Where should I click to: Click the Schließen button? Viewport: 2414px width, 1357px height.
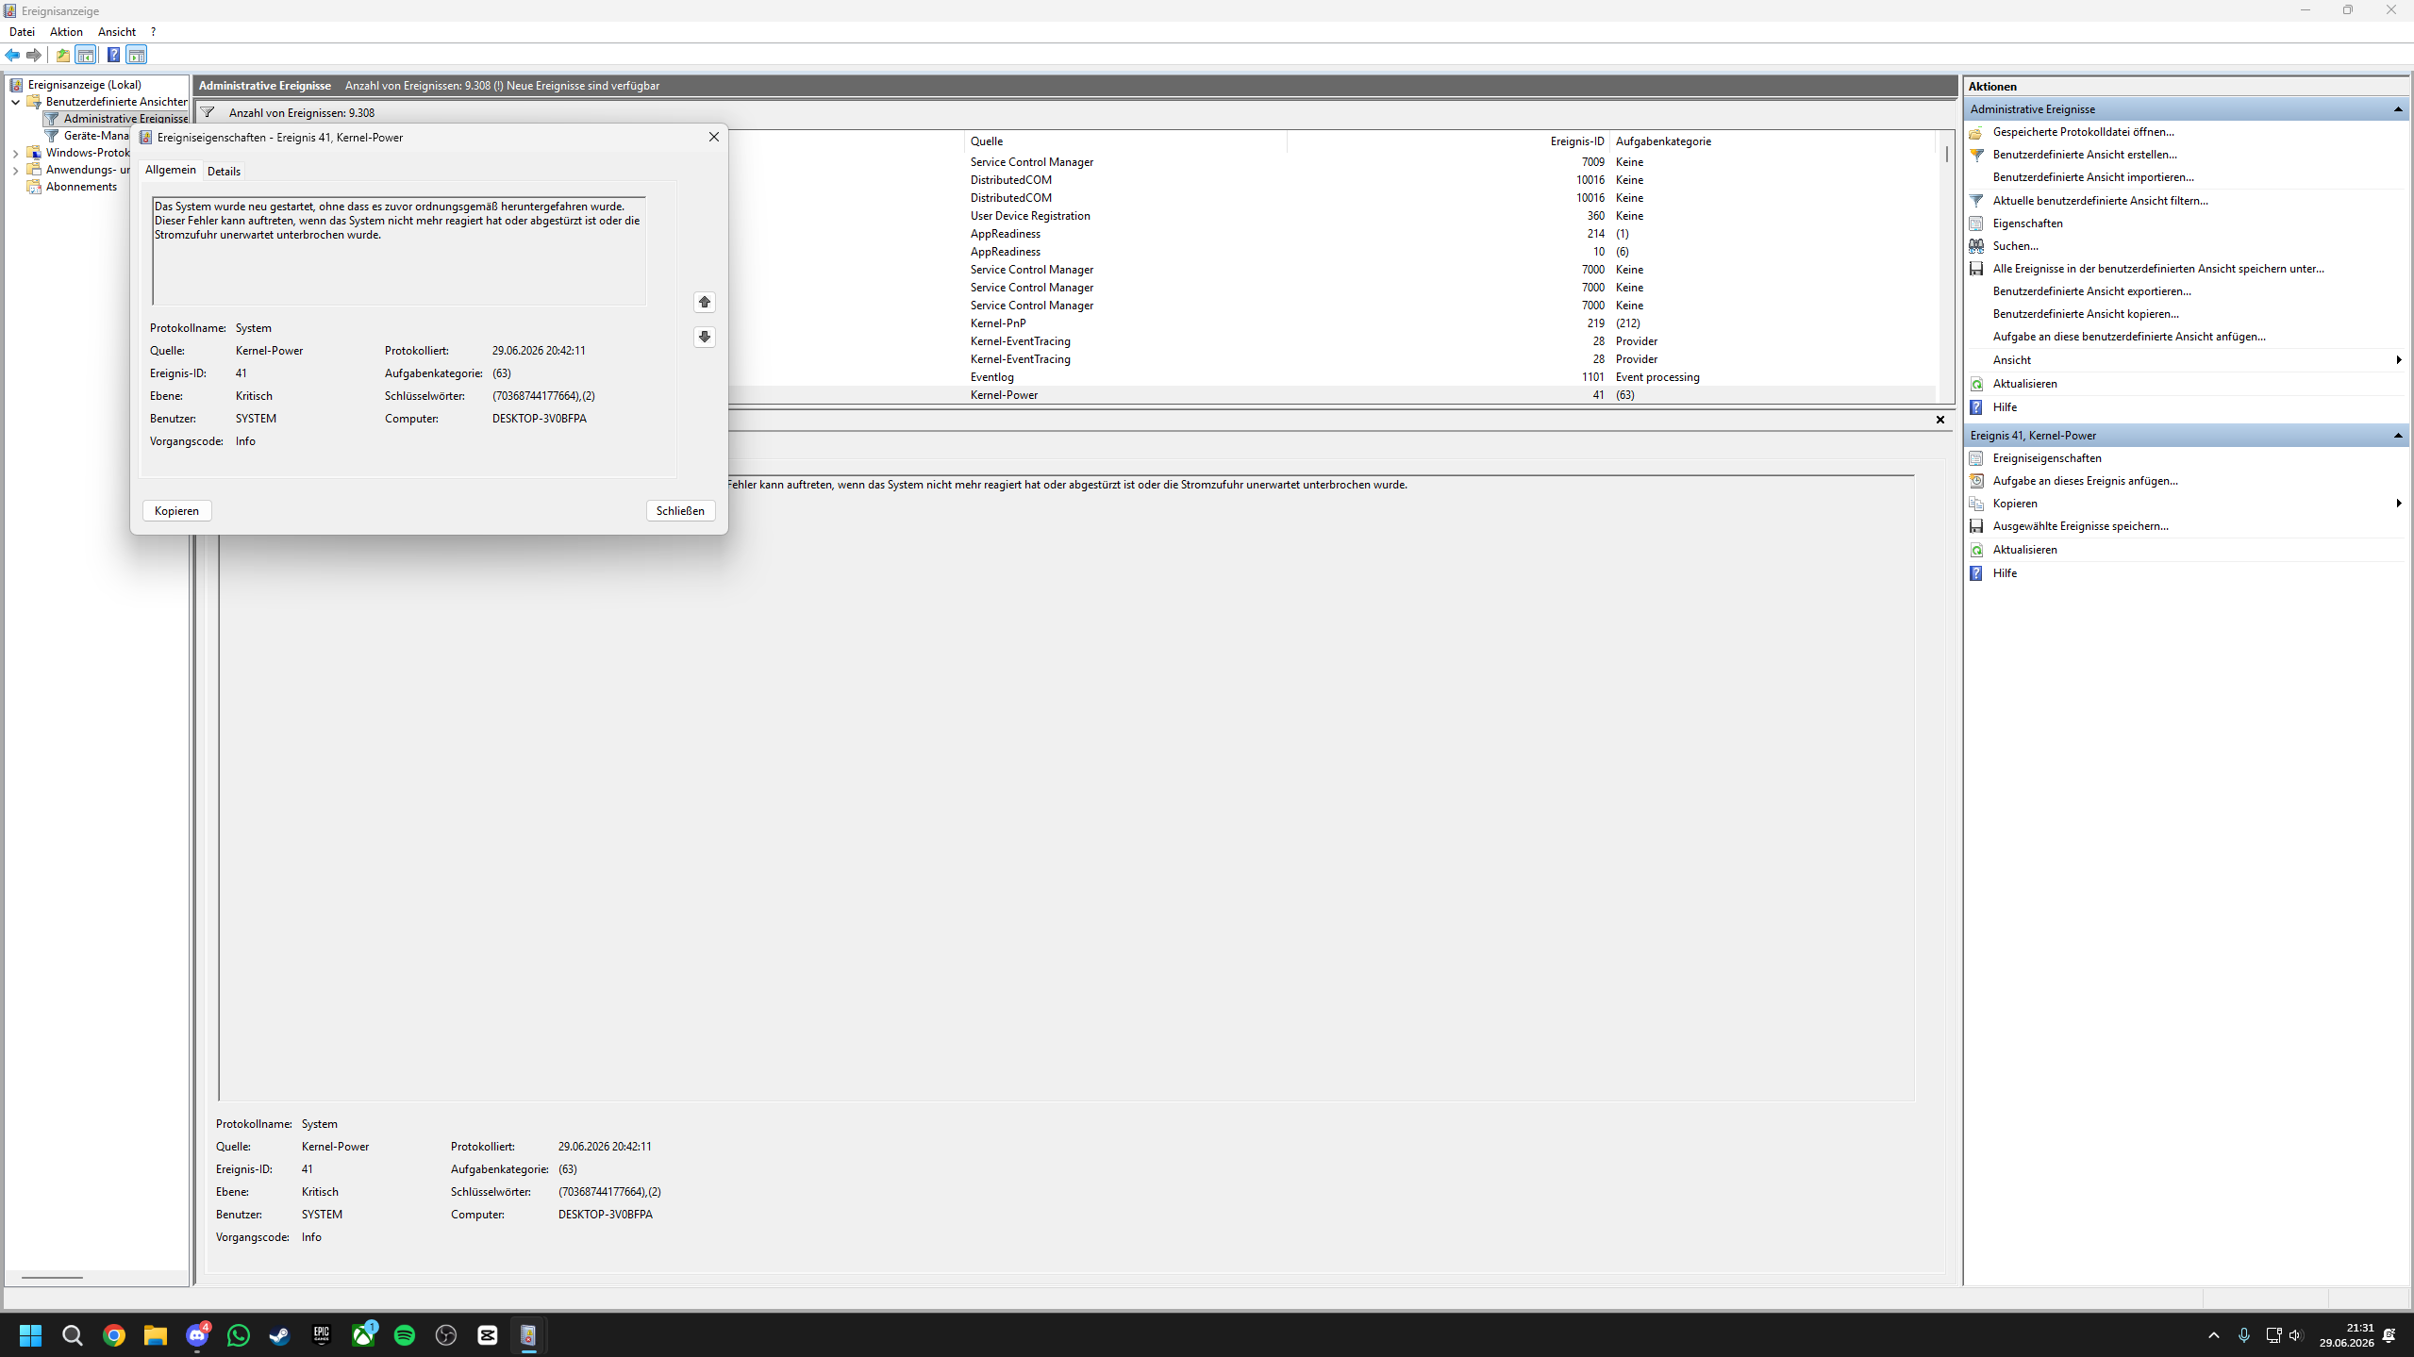(x=680, y=510)
